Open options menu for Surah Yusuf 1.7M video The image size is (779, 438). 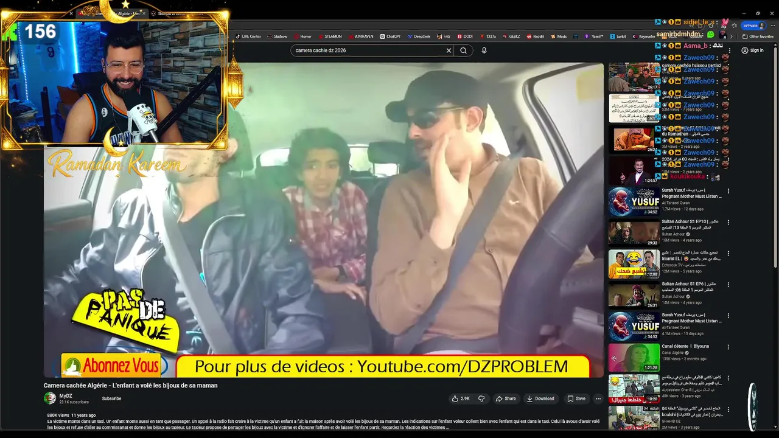click(728, 191)
